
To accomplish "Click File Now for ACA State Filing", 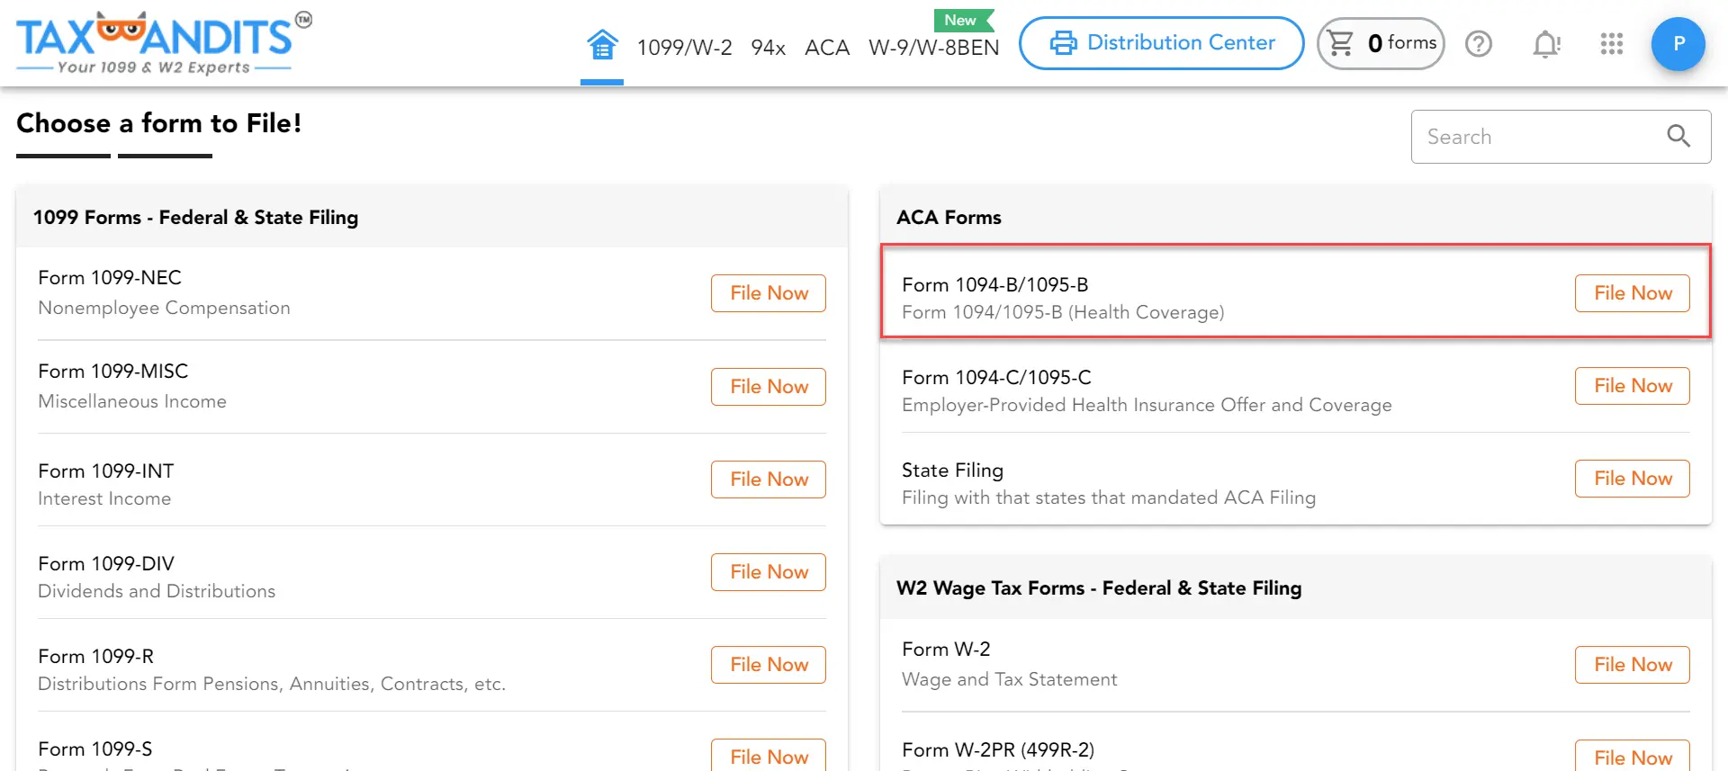I will [1632, 479].
